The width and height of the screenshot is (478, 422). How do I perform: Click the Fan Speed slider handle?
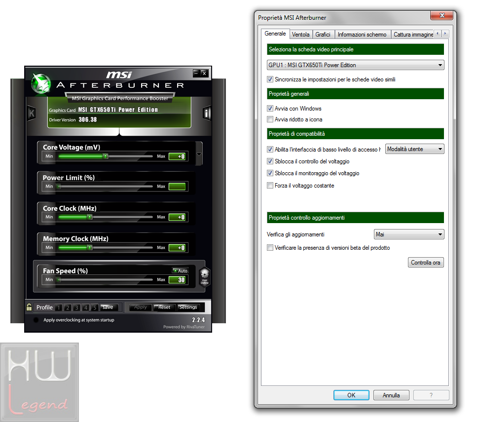point(59,279)
